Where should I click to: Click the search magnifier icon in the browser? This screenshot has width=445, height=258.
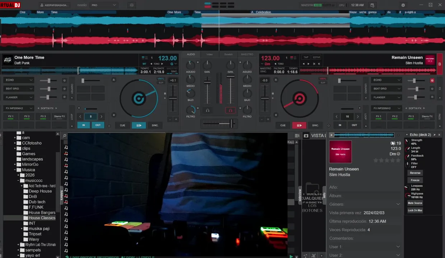65,136
